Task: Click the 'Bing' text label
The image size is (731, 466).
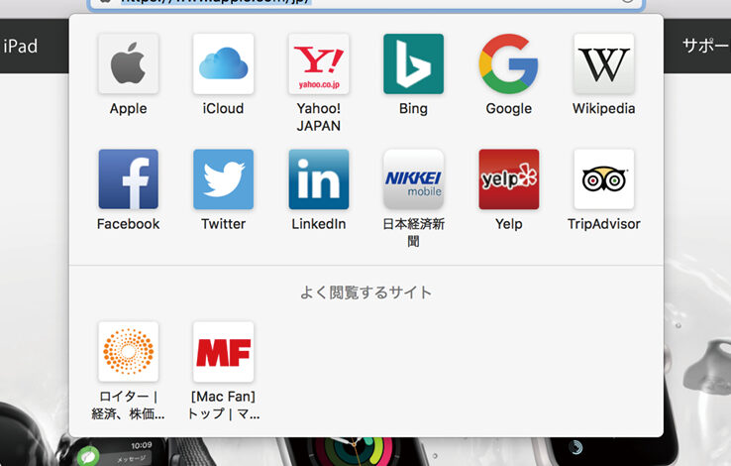Action: (413, 109)
